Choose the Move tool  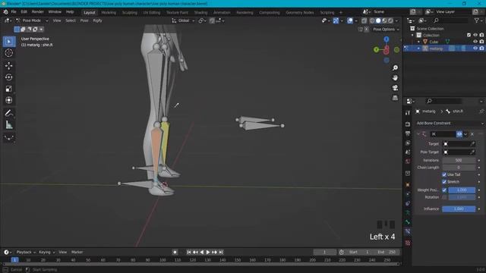click(x=9, y=66)
